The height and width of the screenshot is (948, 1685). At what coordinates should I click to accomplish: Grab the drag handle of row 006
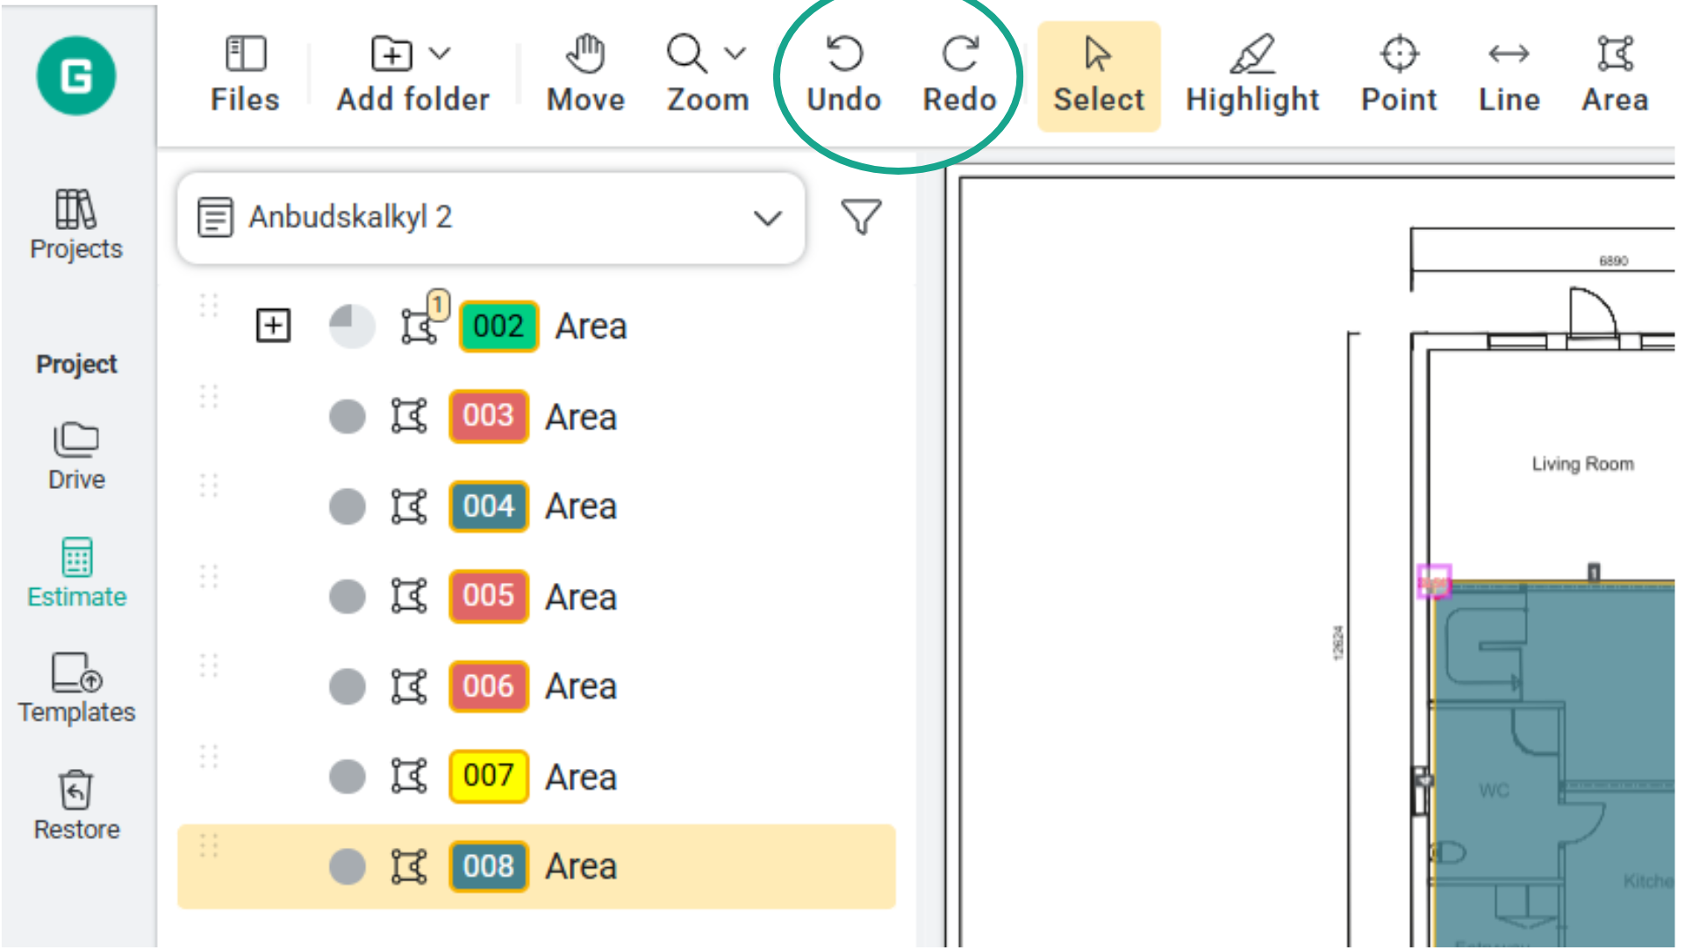(209, 665)
